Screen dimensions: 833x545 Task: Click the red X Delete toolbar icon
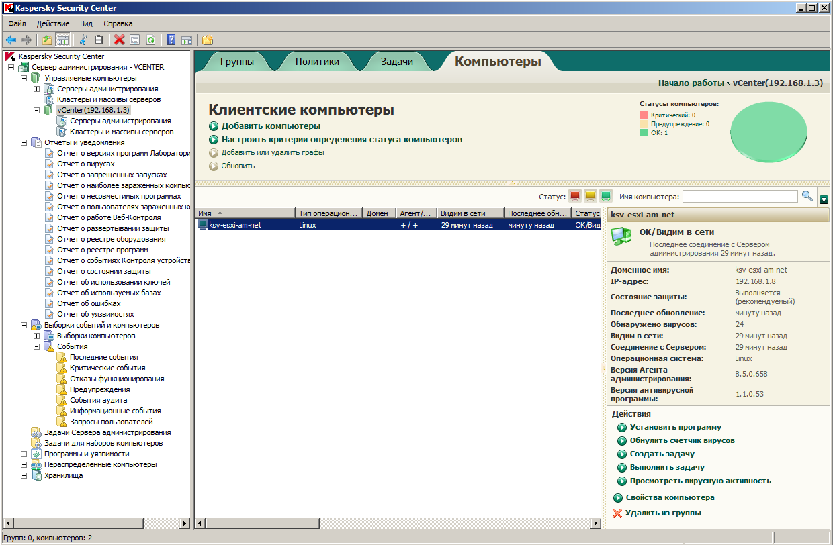click(120, 40)
